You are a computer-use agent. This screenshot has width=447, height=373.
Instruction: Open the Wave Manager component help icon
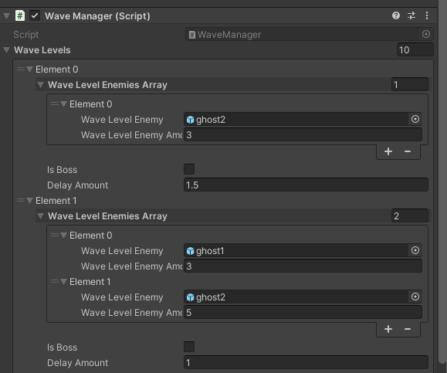[x=396, y=15]
